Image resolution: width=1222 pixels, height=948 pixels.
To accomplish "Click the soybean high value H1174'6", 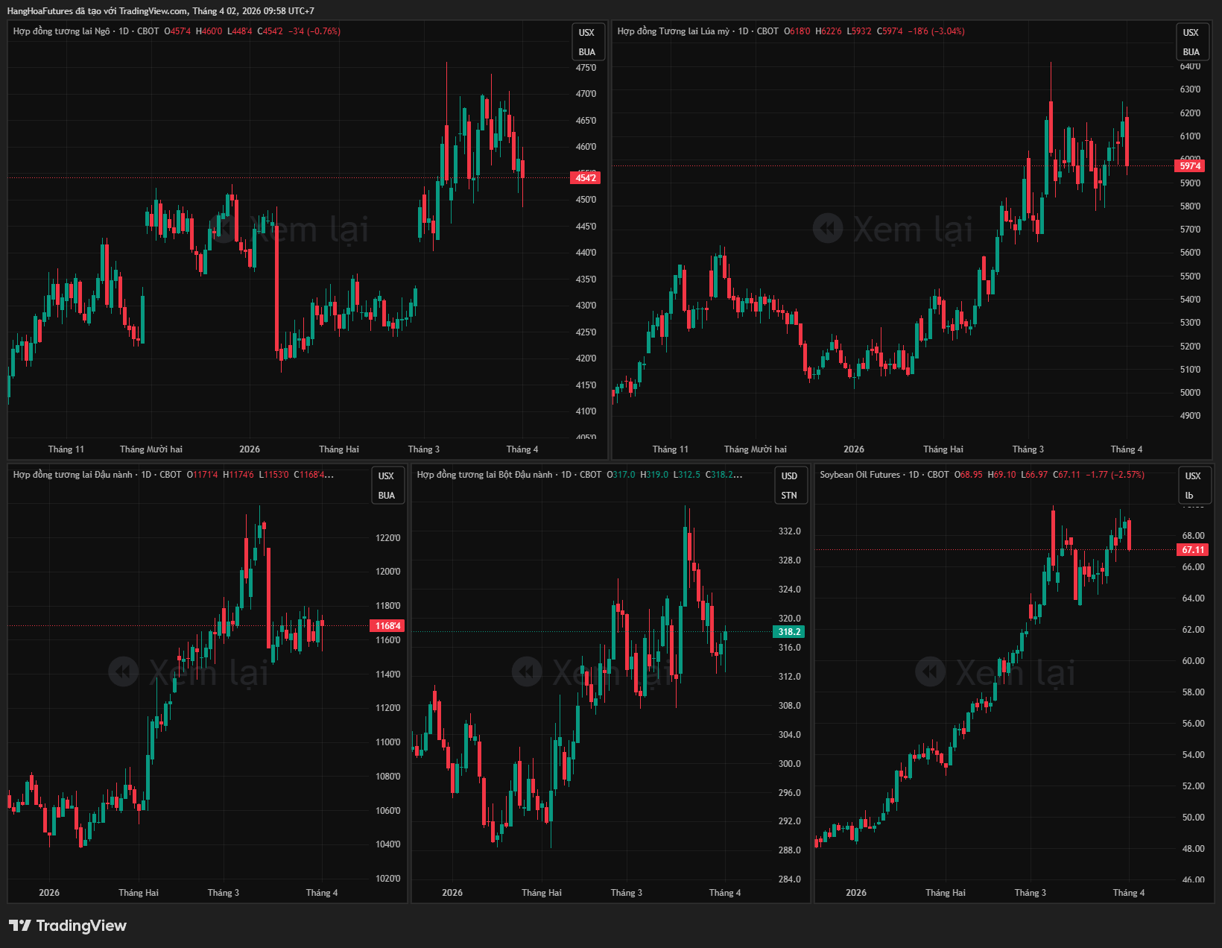I will (x=238, y=475).
